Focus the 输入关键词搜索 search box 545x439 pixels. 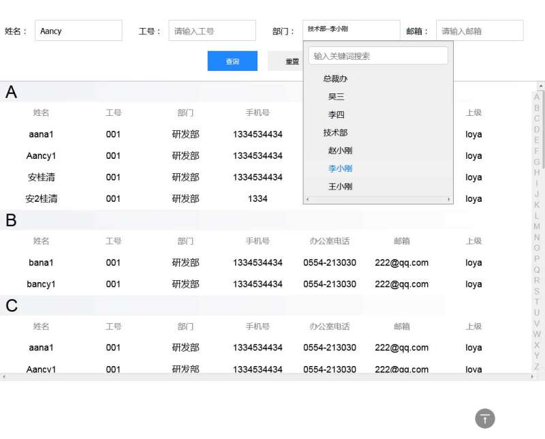point(378,56)
